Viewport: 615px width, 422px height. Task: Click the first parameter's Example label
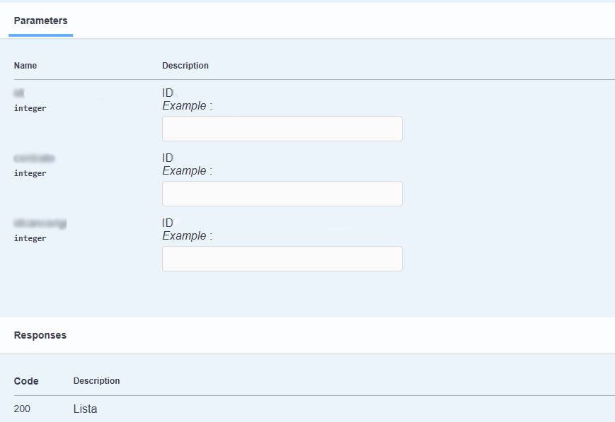coord(187,105)
